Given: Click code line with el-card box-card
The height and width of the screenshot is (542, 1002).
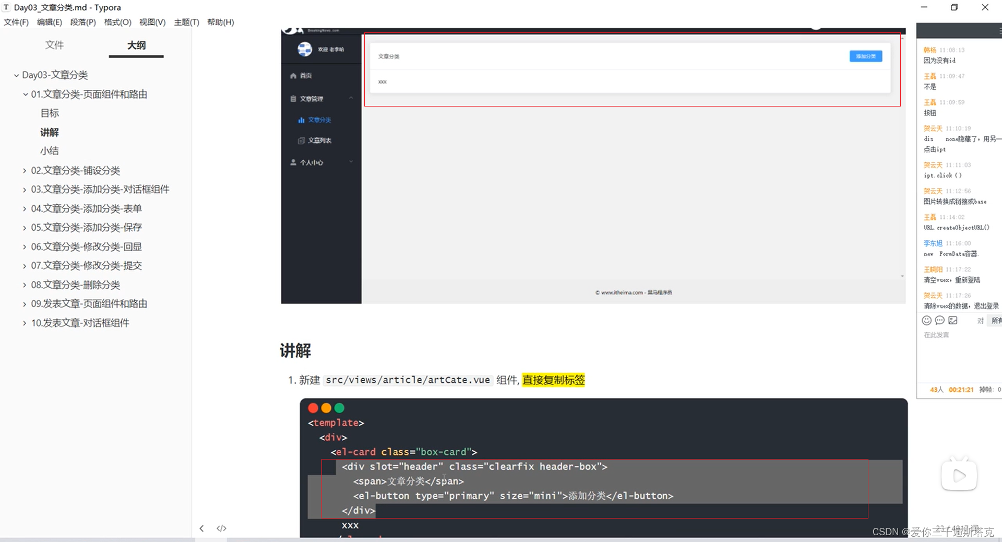Looking at the screenshot, I should coord(404,452).
